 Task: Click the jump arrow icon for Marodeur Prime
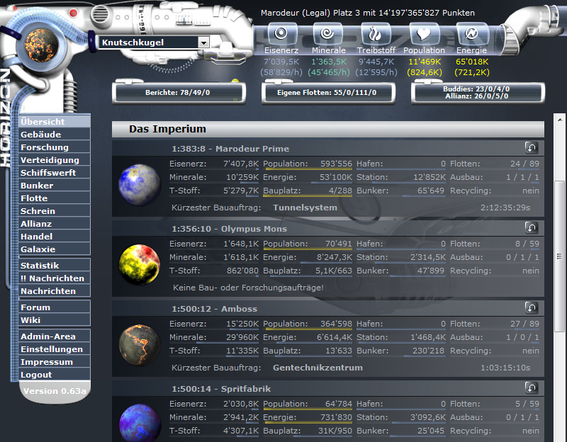coord(532,148)
